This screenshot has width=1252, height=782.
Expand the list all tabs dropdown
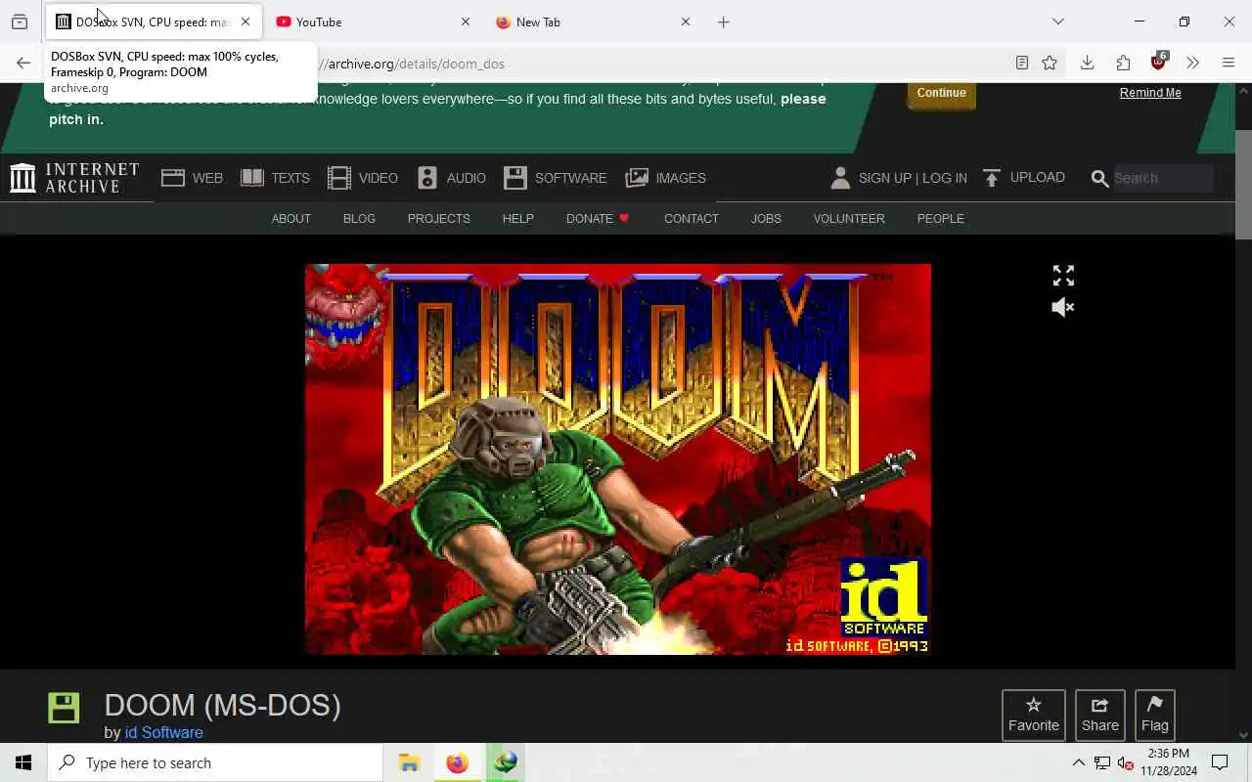(x=1058, y=22)
